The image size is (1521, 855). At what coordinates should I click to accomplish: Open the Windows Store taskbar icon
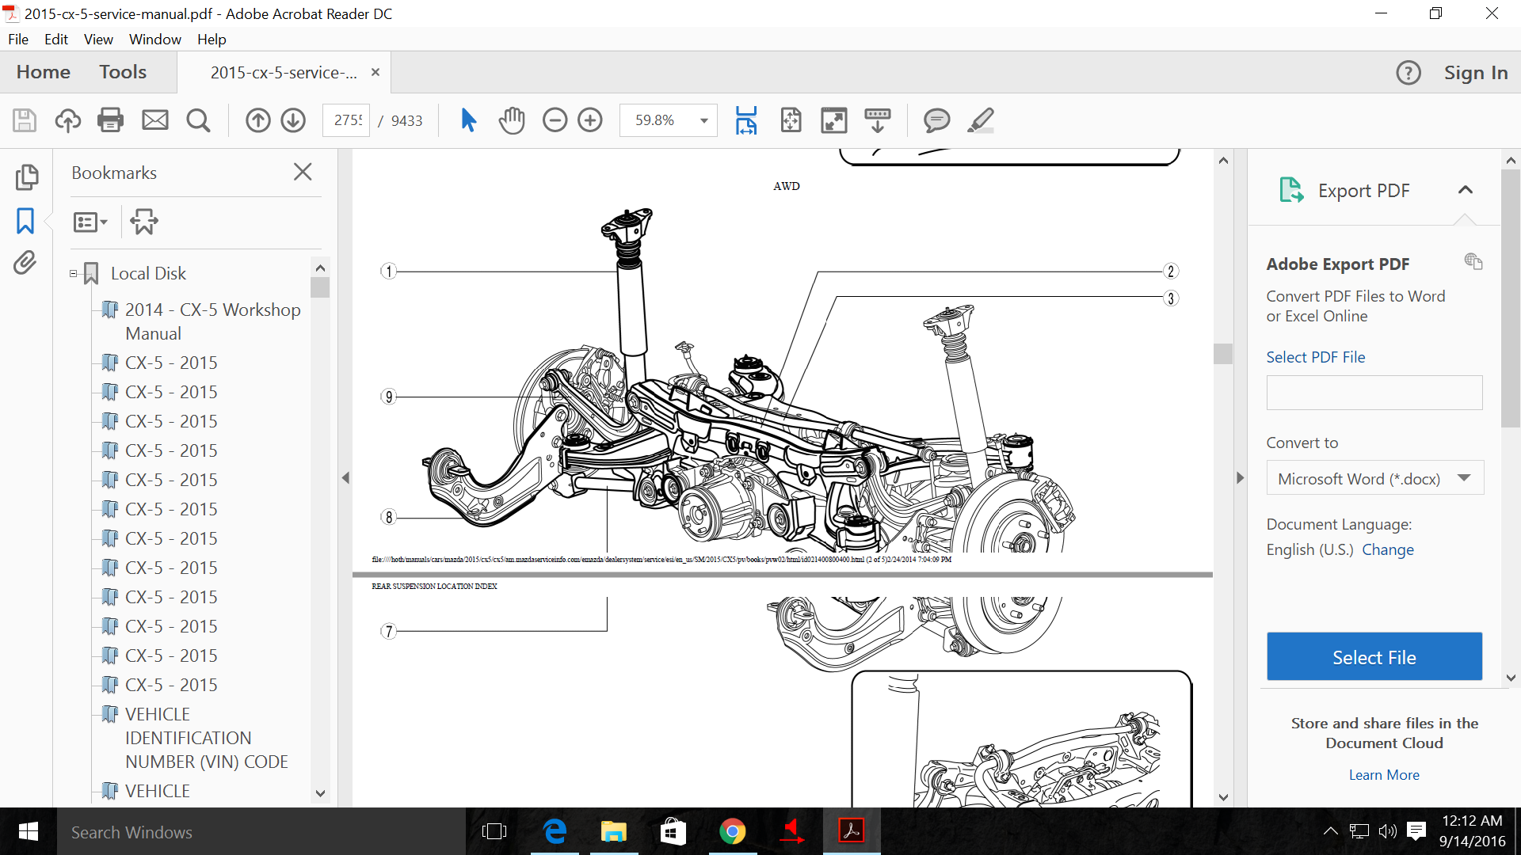(x=673, y=832)
